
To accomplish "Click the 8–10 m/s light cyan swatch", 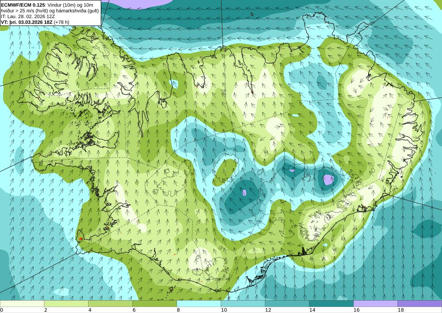I will 199,303.
